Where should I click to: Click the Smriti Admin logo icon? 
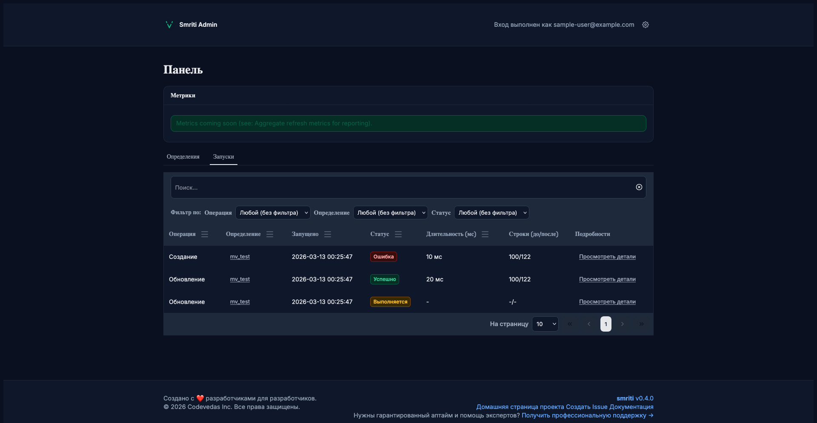[x=169, y=25]
